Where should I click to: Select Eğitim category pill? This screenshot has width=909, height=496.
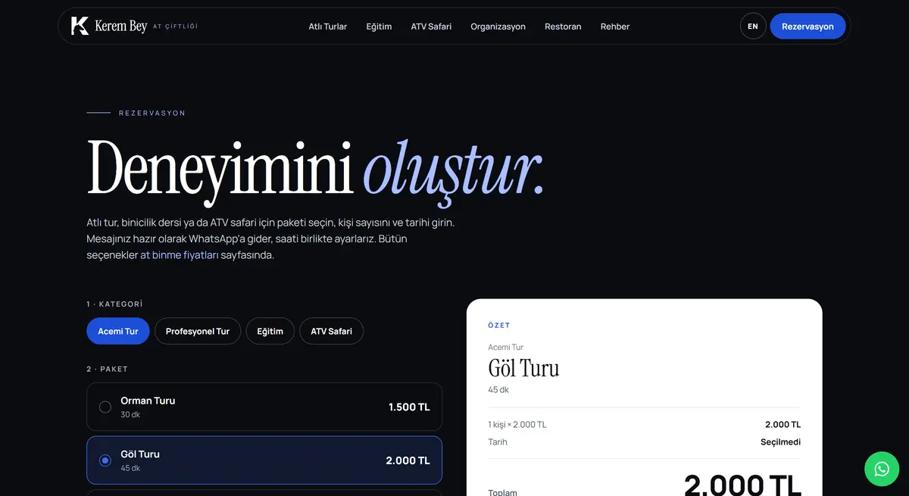click(x=270, y=331)
